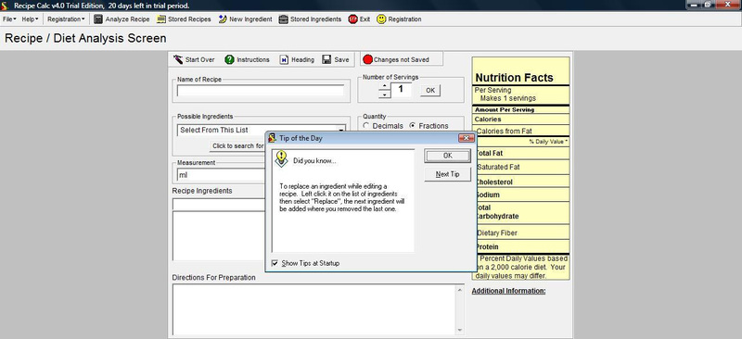Select the Fractions quantity option
The width and height of the screenshot is (742, 339).
(413, 126)
